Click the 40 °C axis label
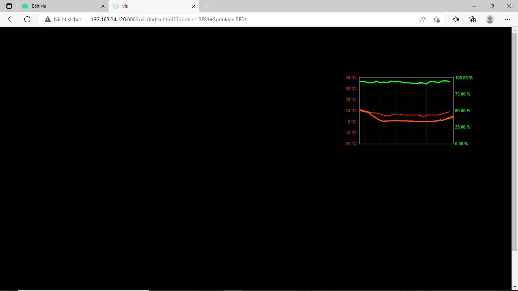This screenshot has width=518, height=291. (351, 78)
